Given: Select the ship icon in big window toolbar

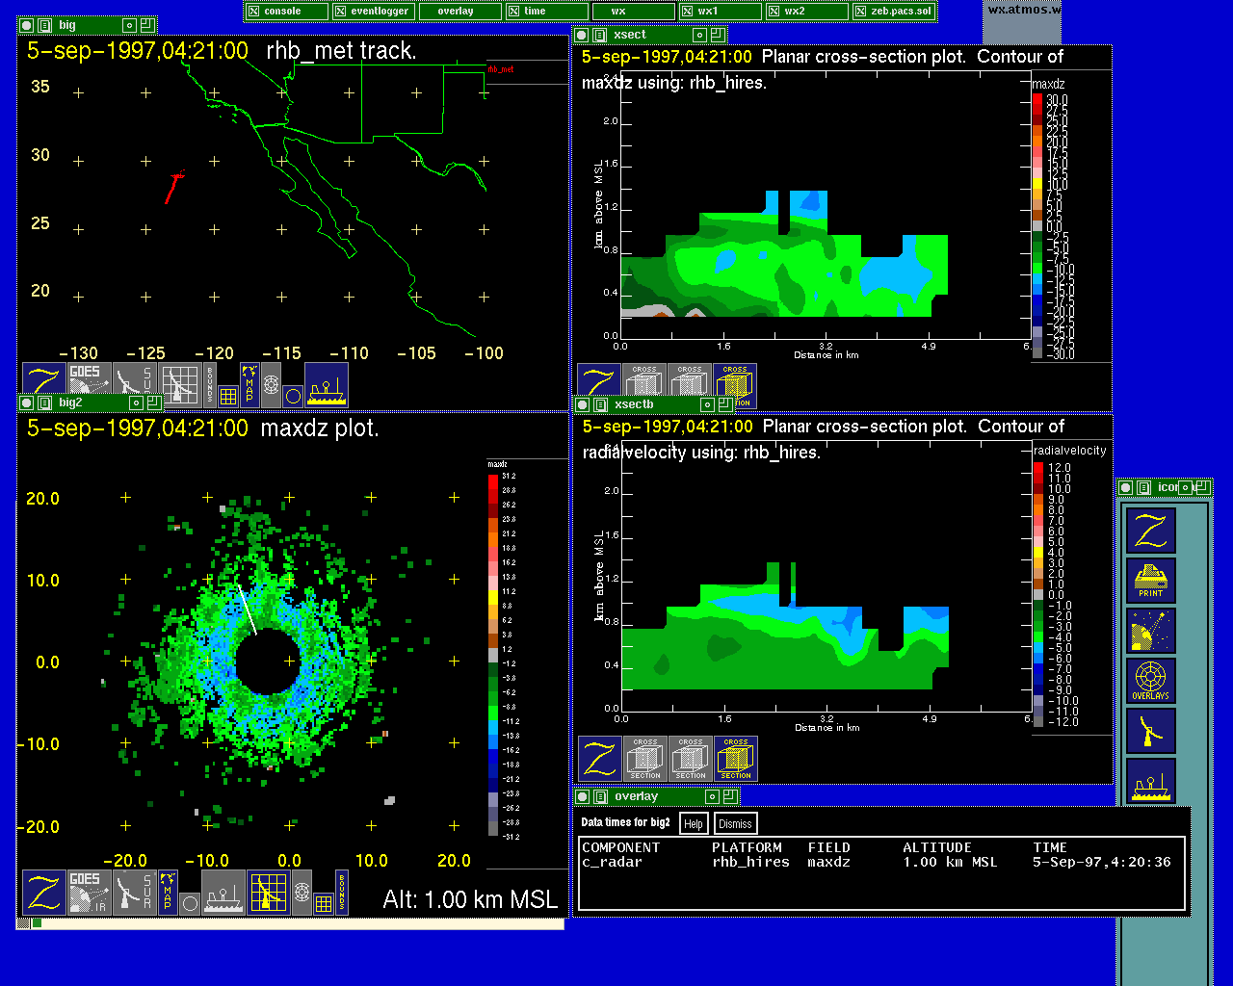Looking at the screenshot, I should 327,384.
